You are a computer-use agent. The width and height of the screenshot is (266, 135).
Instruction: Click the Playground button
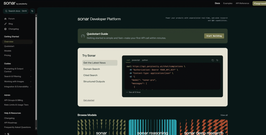click(259, 3)
